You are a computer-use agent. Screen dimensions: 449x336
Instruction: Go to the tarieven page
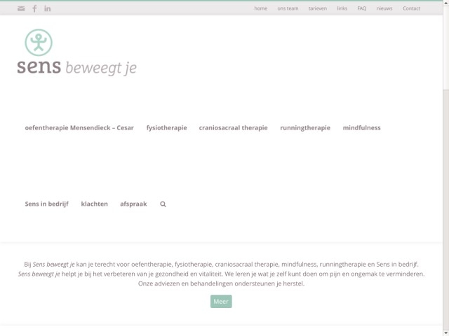tap(318, 8)
